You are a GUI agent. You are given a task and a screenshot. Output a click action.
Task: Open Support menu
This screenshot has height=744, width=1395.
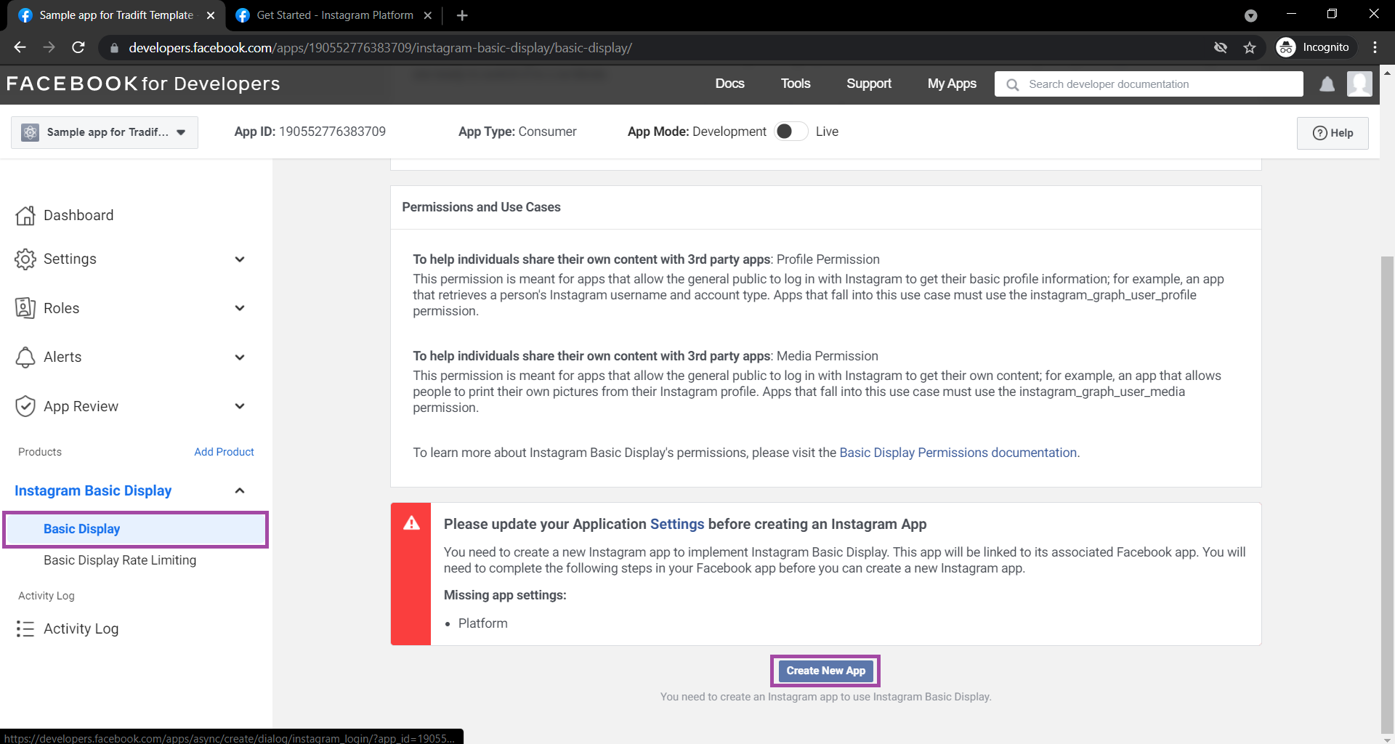point(868,84)
